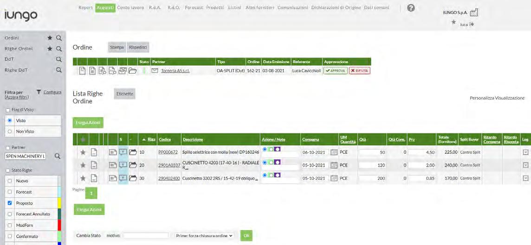The height and width of the screenshot is (245, 531).
Task: Click the Etichette button
Action: pyautogui.click(x=124, y=94)
